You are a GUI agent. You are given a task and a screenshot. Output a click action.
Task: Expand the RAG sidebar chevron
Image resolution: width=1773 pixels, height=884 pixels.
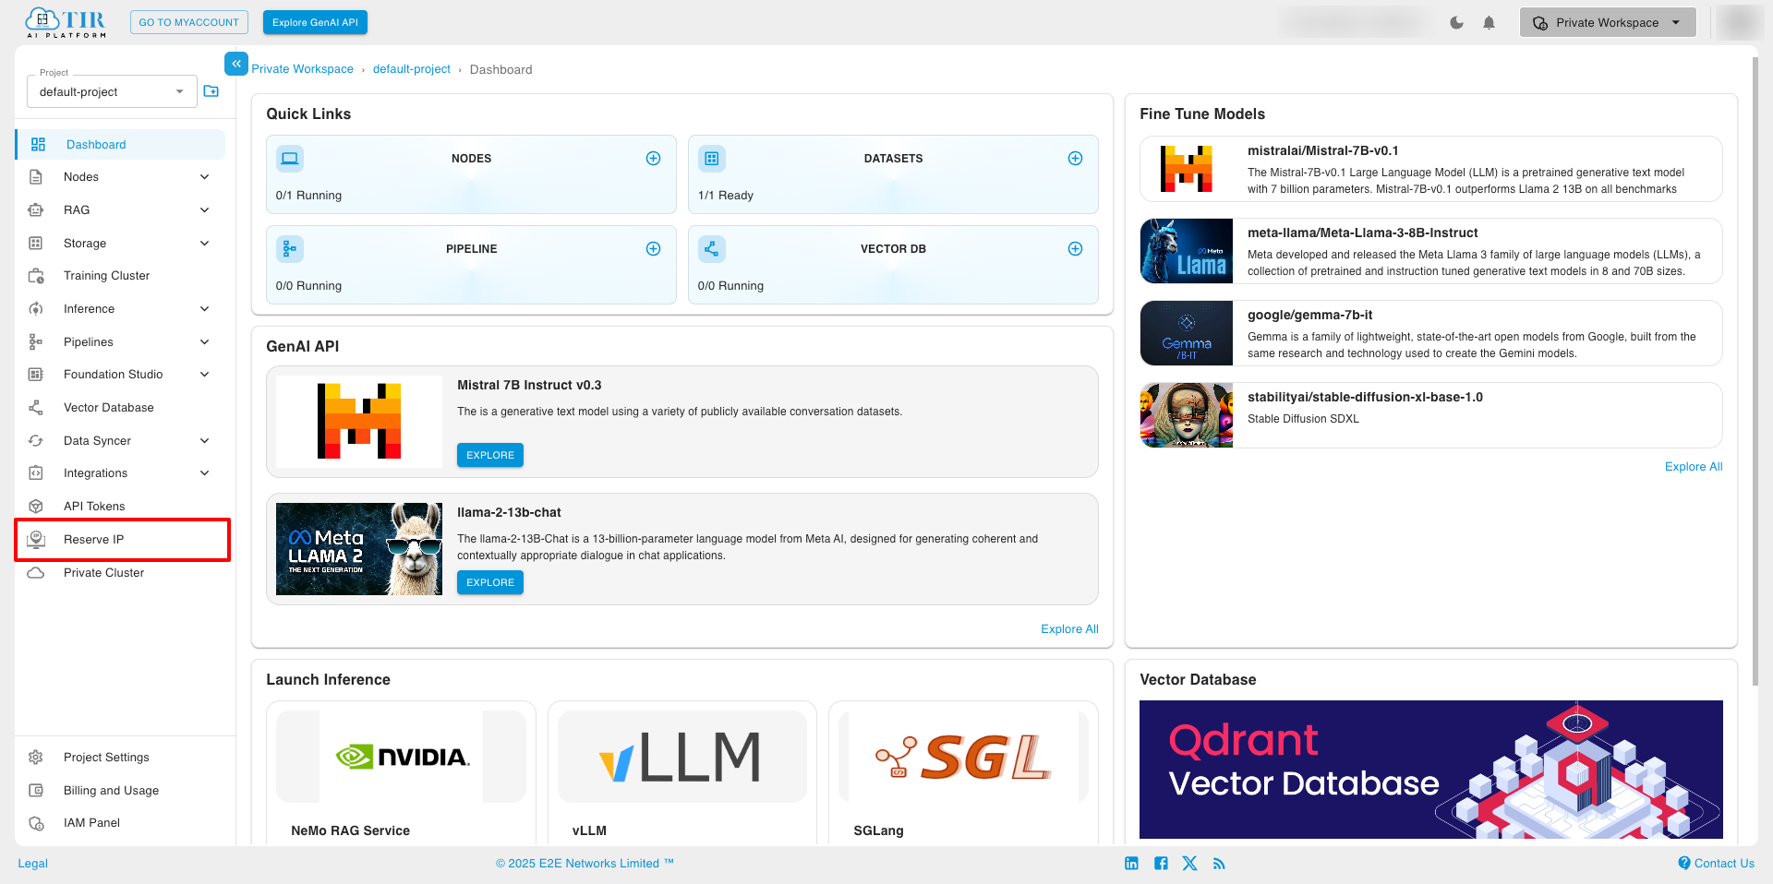205,210
